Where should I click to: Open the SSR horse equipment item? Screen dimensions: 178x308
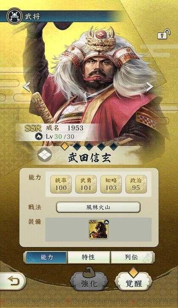point(99,229)
